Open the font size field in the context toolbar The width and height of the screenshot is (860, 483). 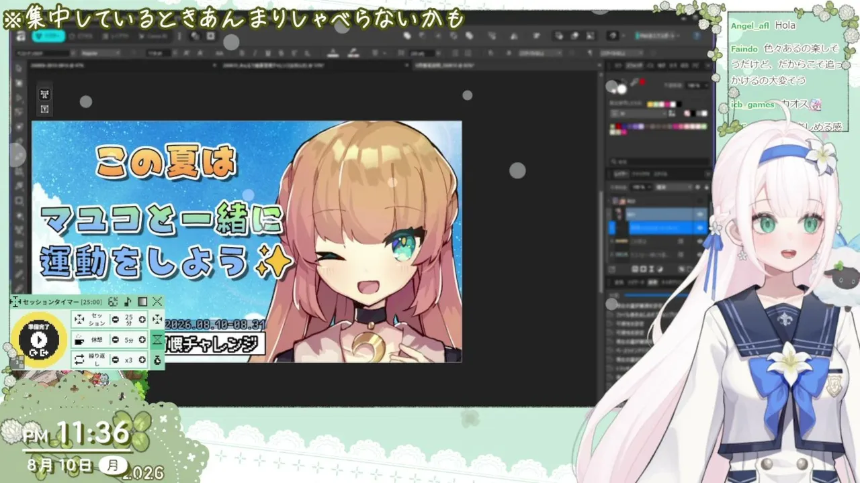point(158,52)
